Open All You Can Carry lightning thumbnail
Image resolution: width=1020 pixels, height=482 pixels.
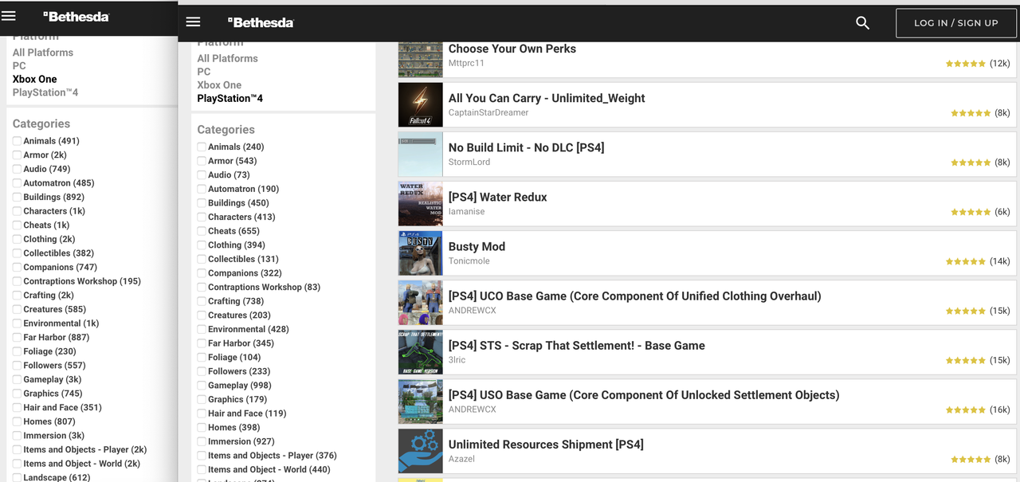pyautogui.click(x=420, y=105)
